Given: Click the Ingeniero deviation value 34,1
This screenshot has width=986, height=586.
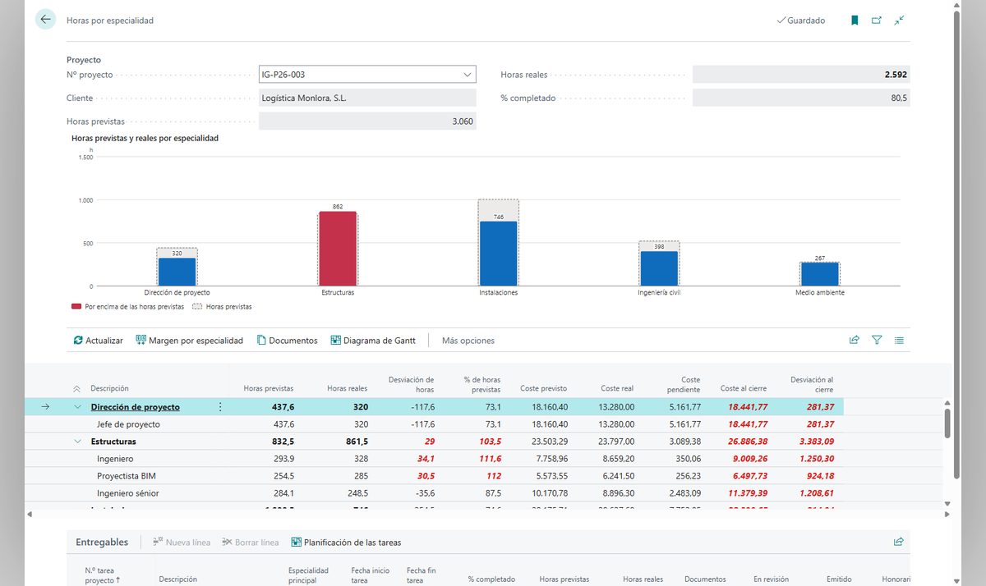Looking at the screenshot, I should [x=426, y=459].
